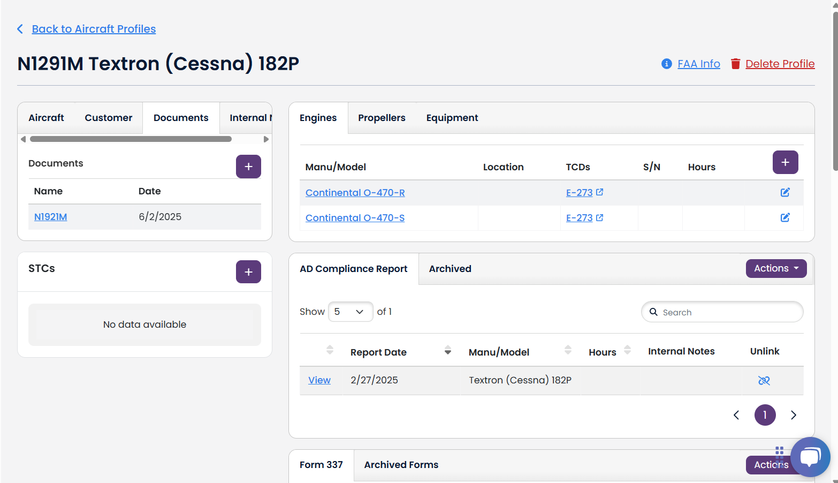838x483 pixels.
Task: Click the page vertical scrollbar
Action: click(835, 91)
